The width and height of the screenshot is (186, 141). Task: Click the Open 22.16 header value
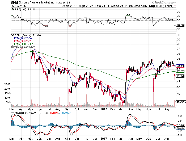[69, 6]
